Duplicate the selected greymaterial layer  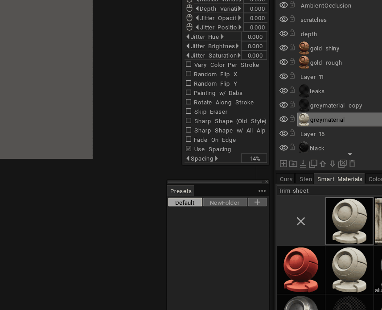coord(313,164)
